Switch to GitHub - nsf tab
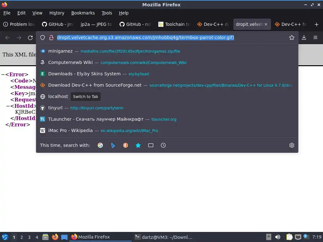 (x=136, y=24)
